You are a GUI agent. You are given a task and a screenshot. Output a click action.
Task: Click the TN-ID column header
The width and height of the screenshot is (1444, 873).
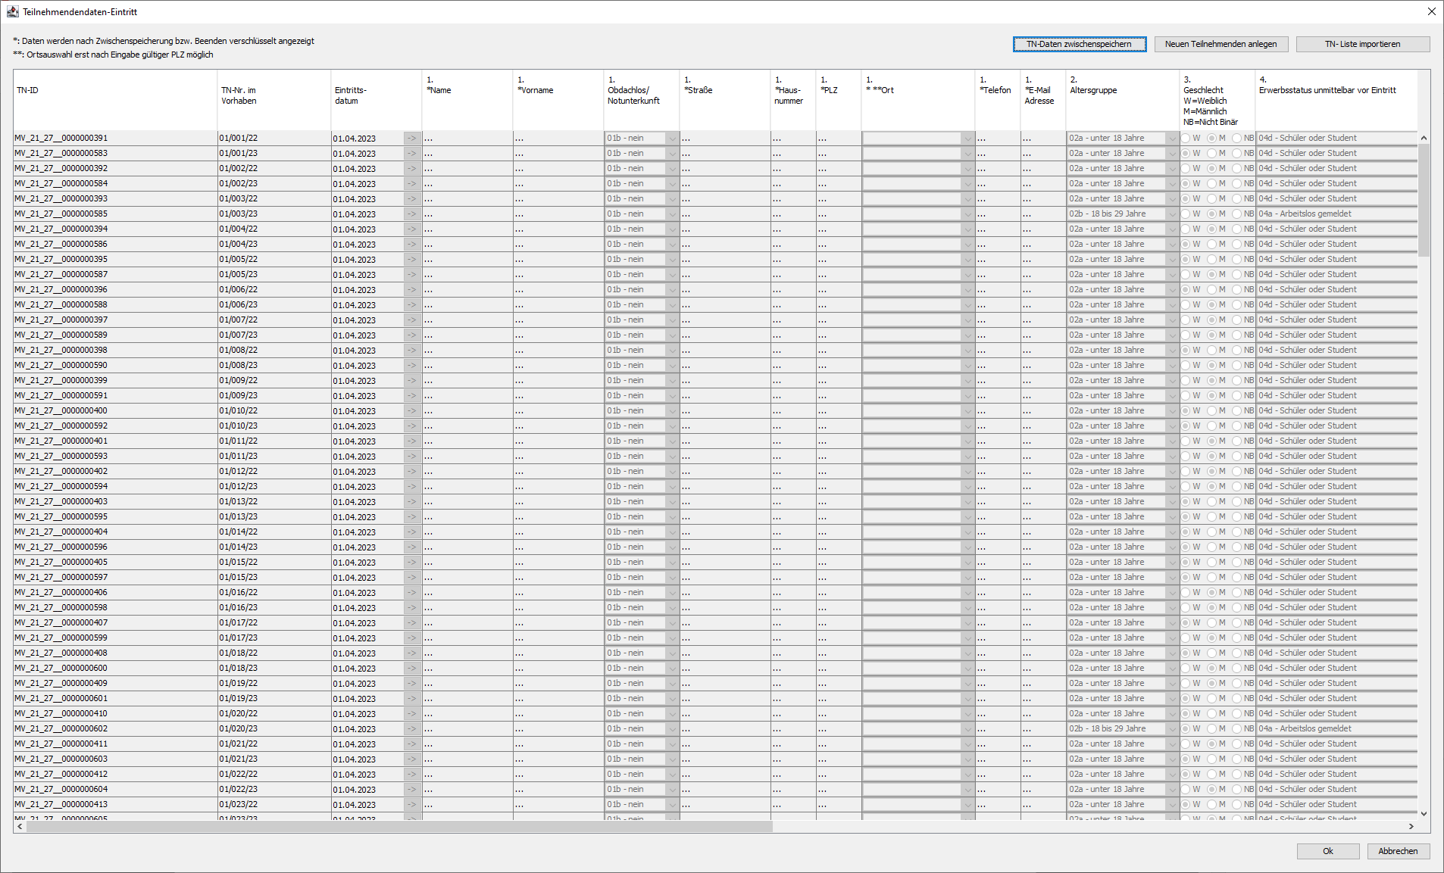point(115,100)
